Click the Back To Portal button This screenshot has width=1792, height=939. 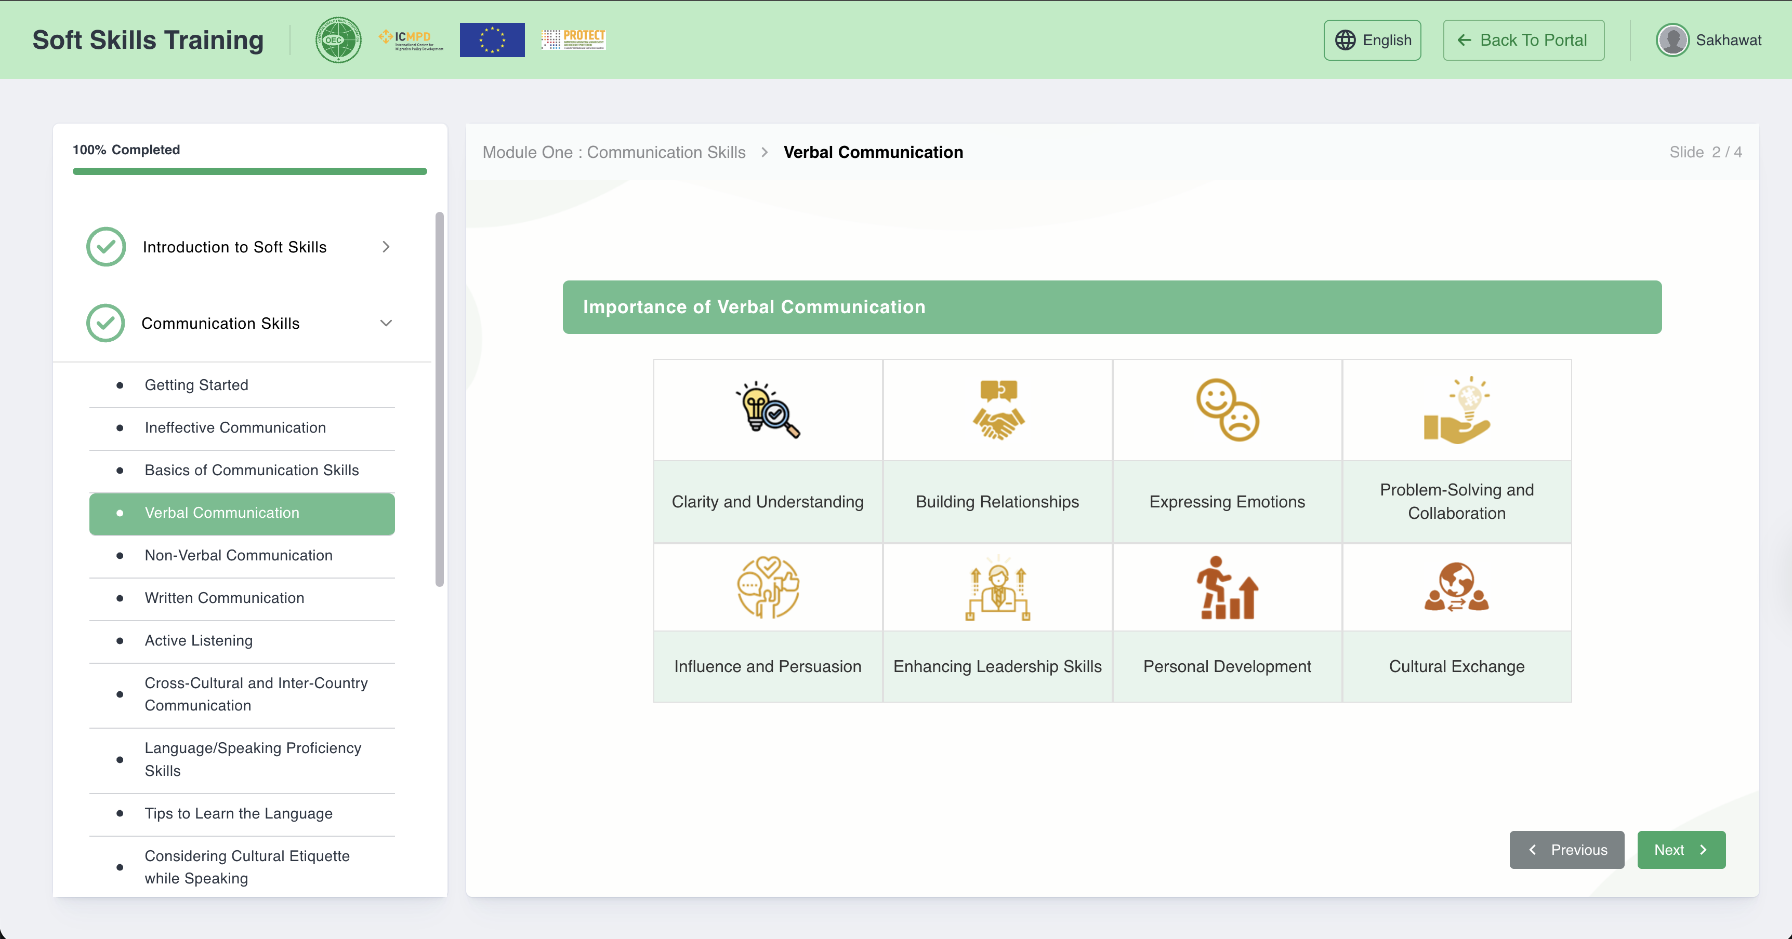(1523, 39)
